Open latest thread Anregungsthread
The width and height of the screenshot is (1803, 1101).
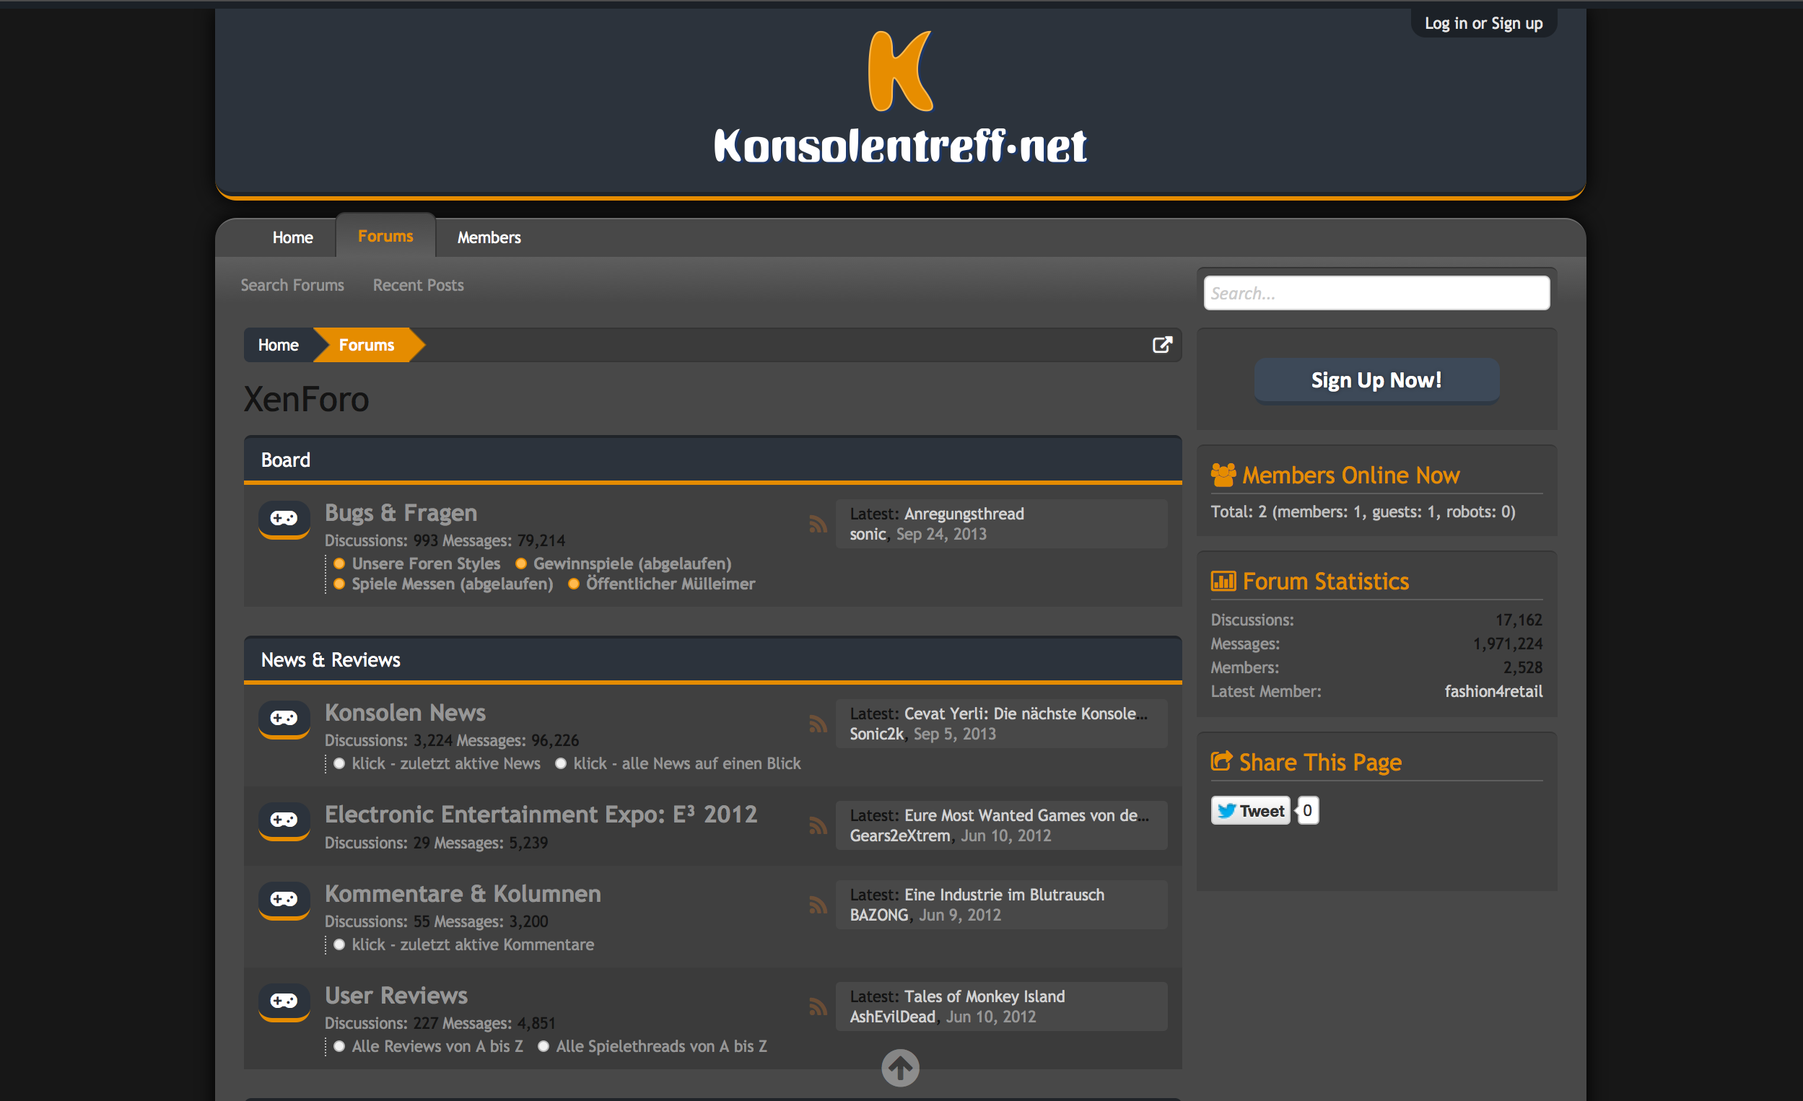(x=964, y=514)
